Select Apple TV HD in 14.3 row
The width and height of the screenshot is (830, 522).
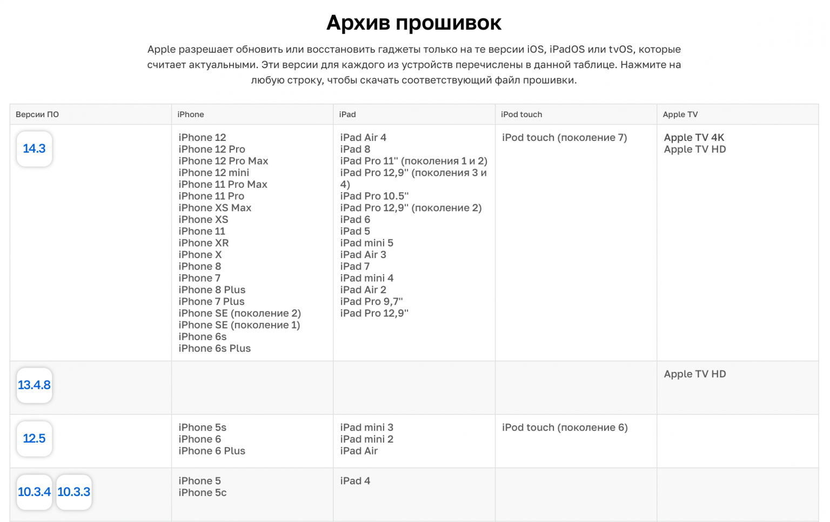pyautogui.click(x=695, y=150)
